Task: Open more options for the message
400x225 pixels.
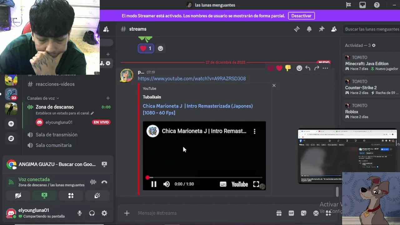Action: (x=325, y=68)
